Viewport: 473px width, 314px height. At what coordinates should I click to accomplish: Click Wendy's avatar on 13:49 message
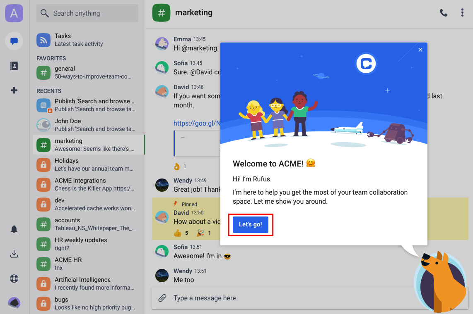(x=162, y=185)
